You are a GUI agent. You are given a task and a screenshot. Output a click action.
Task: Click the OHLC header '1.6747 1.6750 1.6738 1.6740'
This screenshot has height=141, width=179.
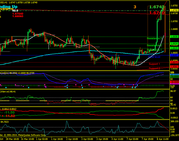(23, 2)
